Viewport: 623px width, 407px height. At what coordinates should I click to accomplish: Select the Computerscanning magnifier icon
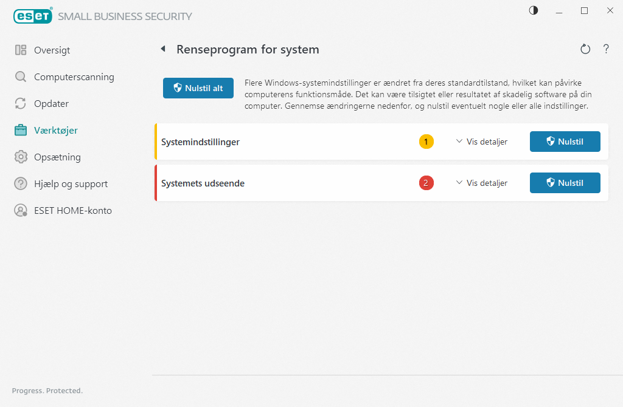point(20,77)
